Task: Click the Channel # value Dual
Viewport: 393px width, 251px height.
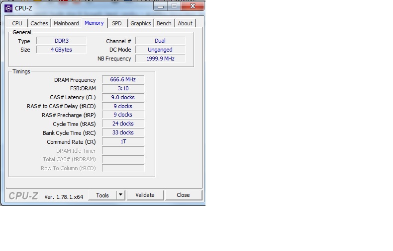Action: coord(160,41)
